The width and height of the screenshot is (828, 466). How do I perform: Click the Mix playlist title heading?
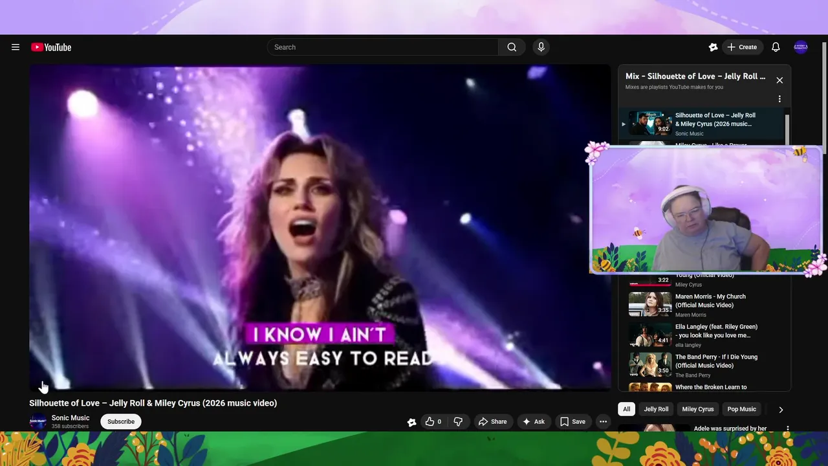click(x=695, y=76)
